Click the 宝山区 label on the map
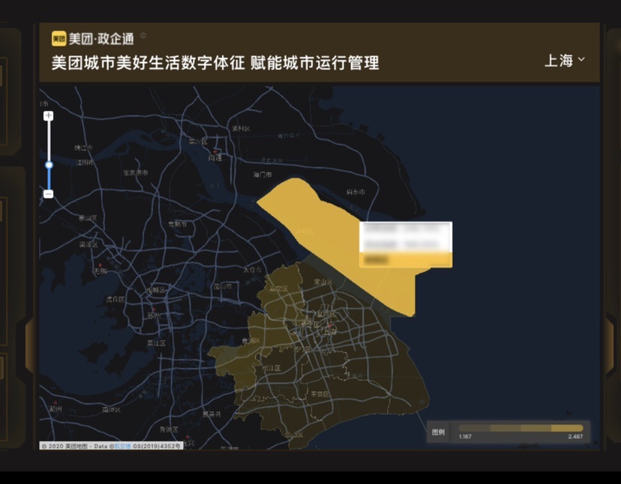 [322, 282]
